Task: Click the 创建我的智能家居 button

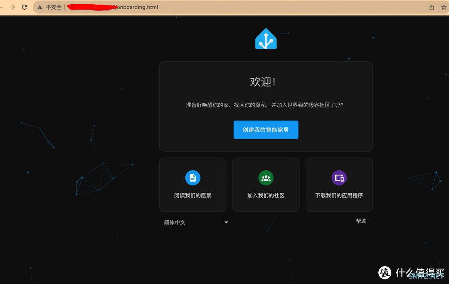Action: [266, 130]
